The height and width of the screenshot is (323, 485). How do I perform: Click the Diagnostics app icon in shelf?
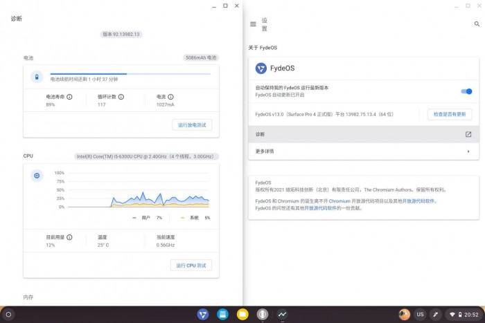tap(282, 315)
